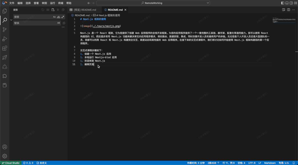Open the Extensions view
The image size is (298, 165).
5,48
